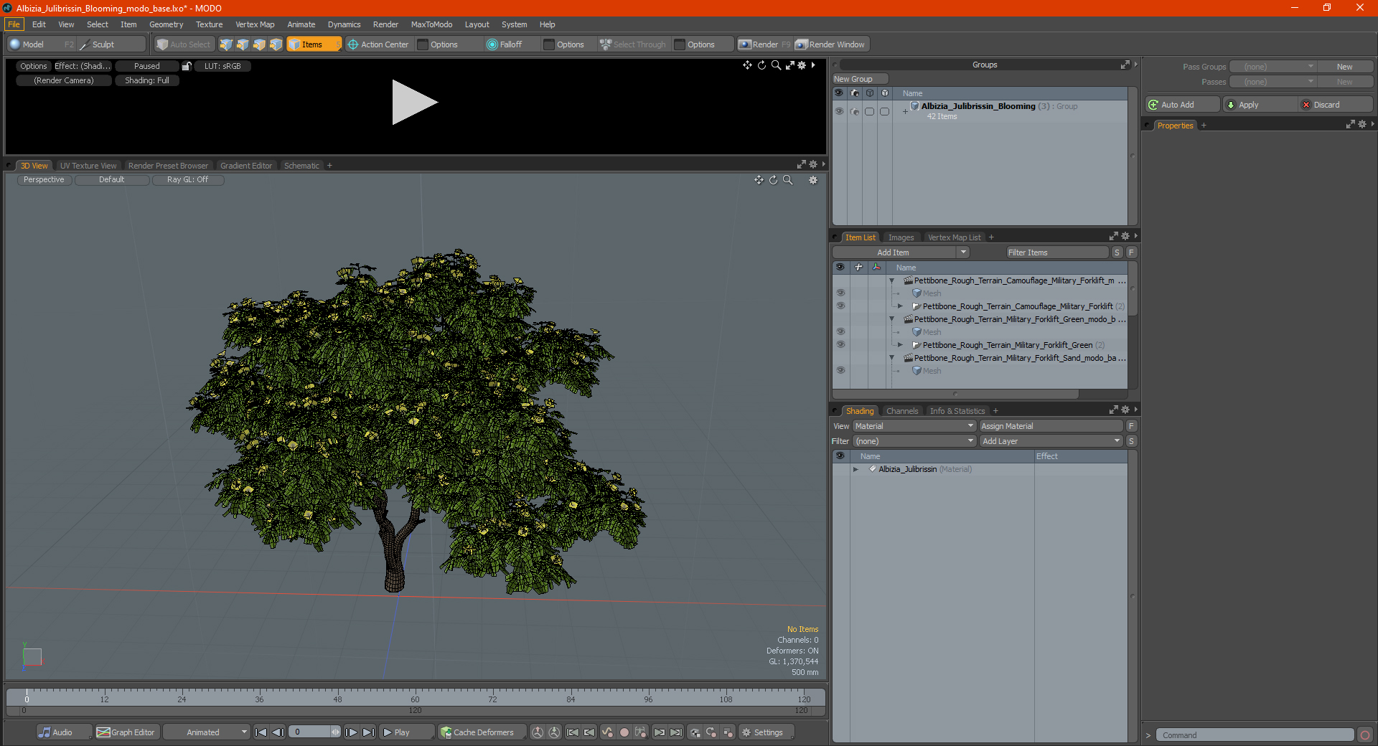This screenshot has height=746, width=1378.
Task: Toggle visibility of third Mesh item
Action: [840, 371]
